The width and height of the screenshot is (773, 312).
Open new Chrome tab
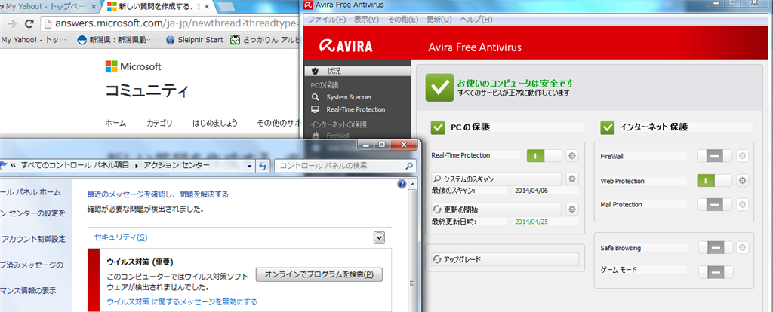[226, 7]
